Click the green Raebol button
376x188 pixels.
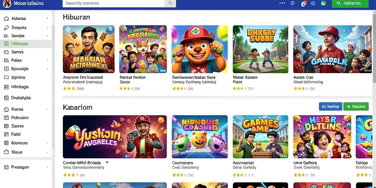click(356, 106)
